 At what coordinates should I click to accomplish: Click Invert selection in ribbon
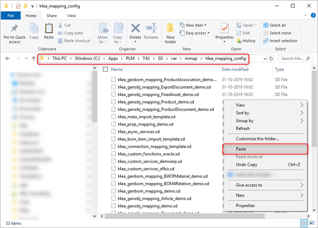click(x=280, y=41)
